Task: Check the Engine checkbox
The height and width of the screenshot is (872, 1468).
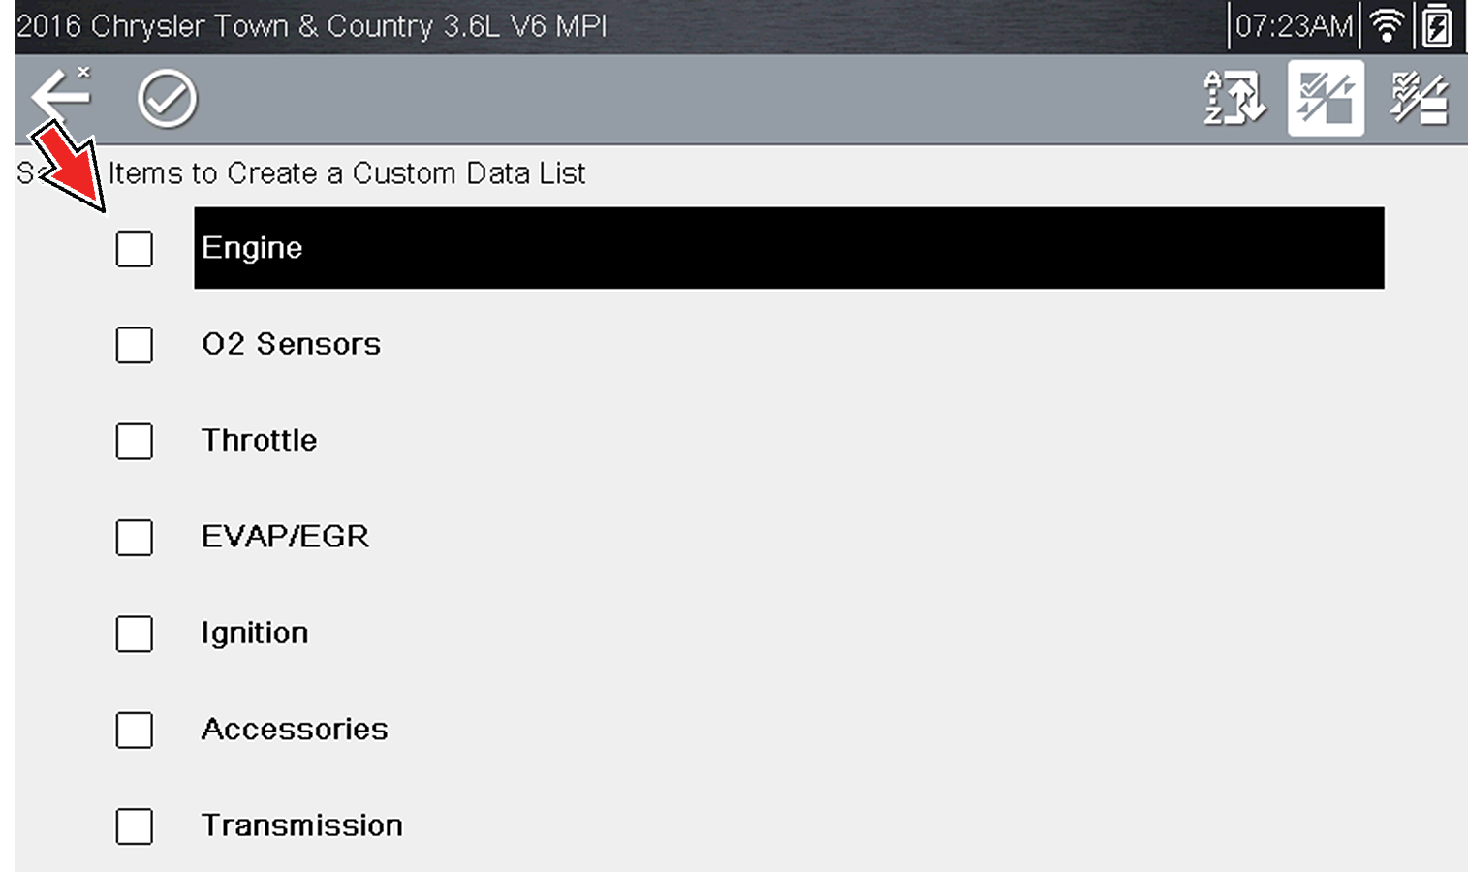Action: tap(134, 248)
